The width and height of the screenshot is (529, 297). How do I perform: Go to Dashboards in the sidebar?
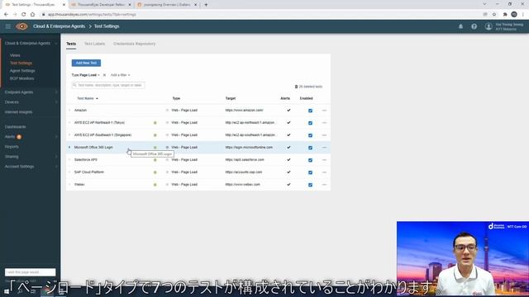pyautogui.click(x=15, y=127)
